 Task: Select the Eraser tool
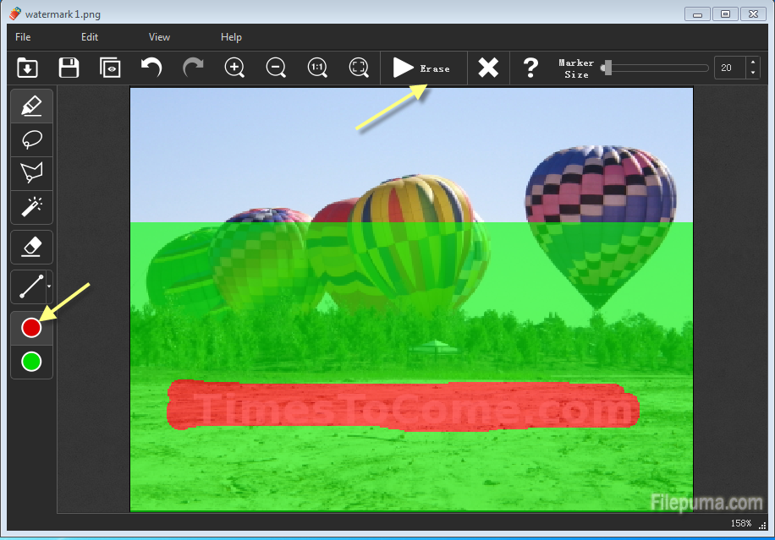31,247
